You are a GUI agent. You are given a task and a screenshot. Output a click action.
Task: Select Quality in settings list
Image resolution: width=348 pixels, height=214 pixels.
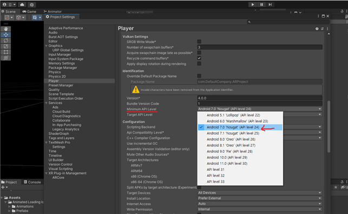point(54,90)
